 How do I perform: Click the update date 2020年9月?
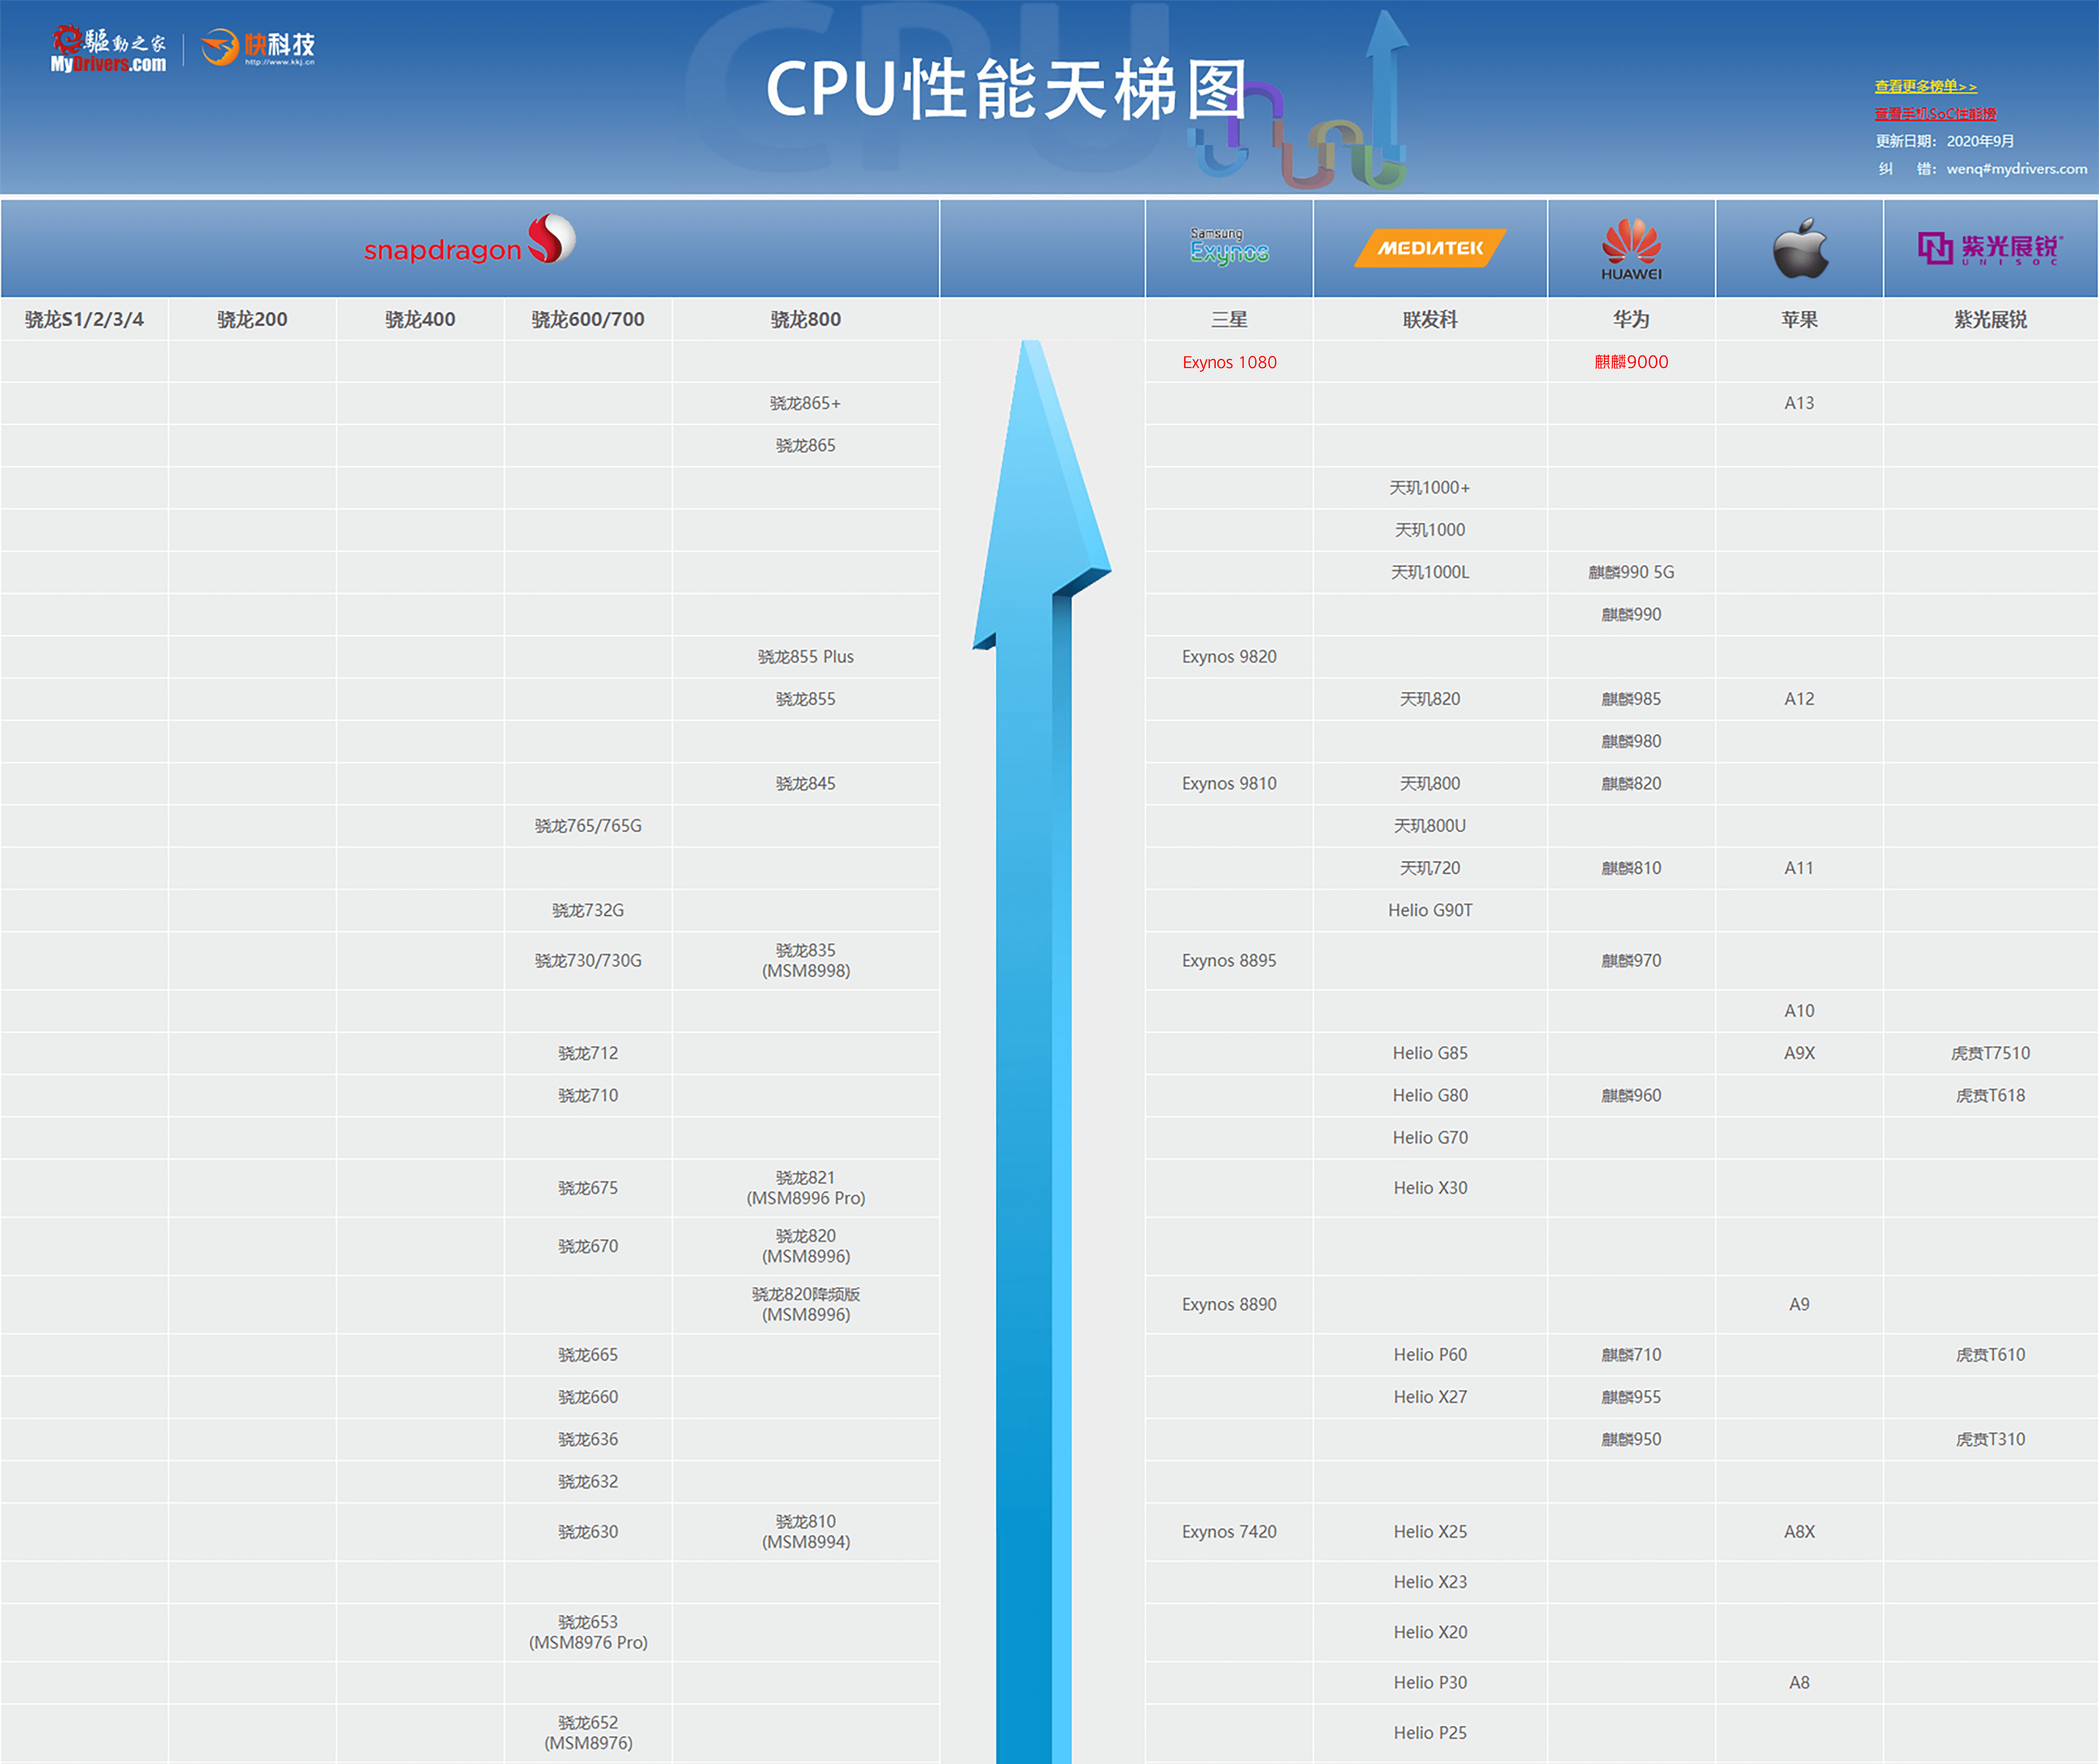click(1980, 141)
